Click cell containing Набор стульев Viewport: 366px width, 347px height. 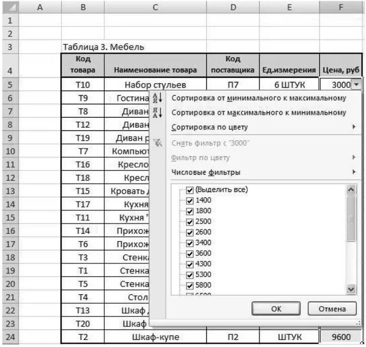[x=156, y=85]
